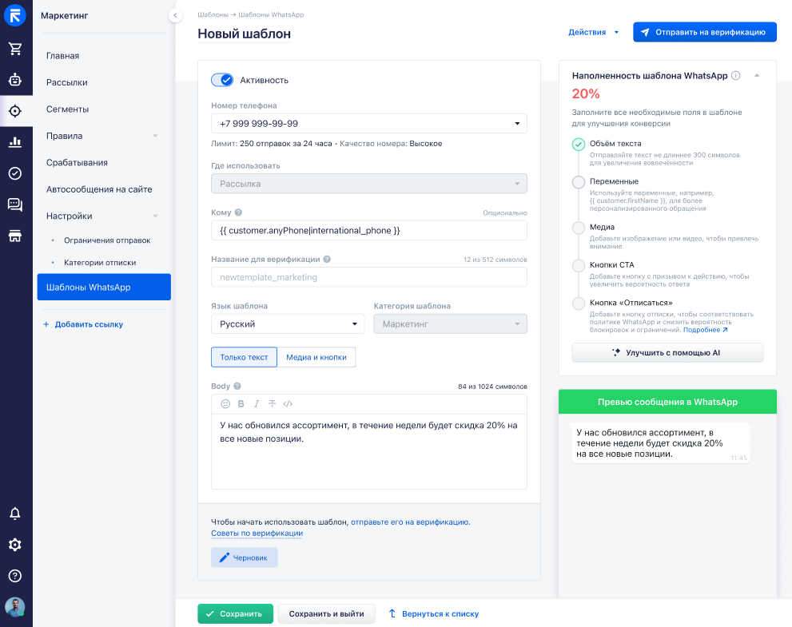Open Рассылки in the sidebar menu
This screenshot has width=792, height=627.
point(67,82)
